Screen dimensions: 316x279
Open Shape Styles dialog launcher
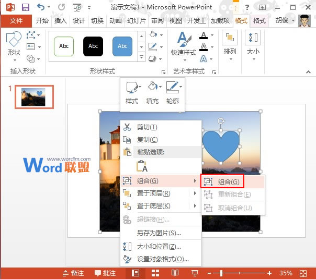(x=163, y=72)
